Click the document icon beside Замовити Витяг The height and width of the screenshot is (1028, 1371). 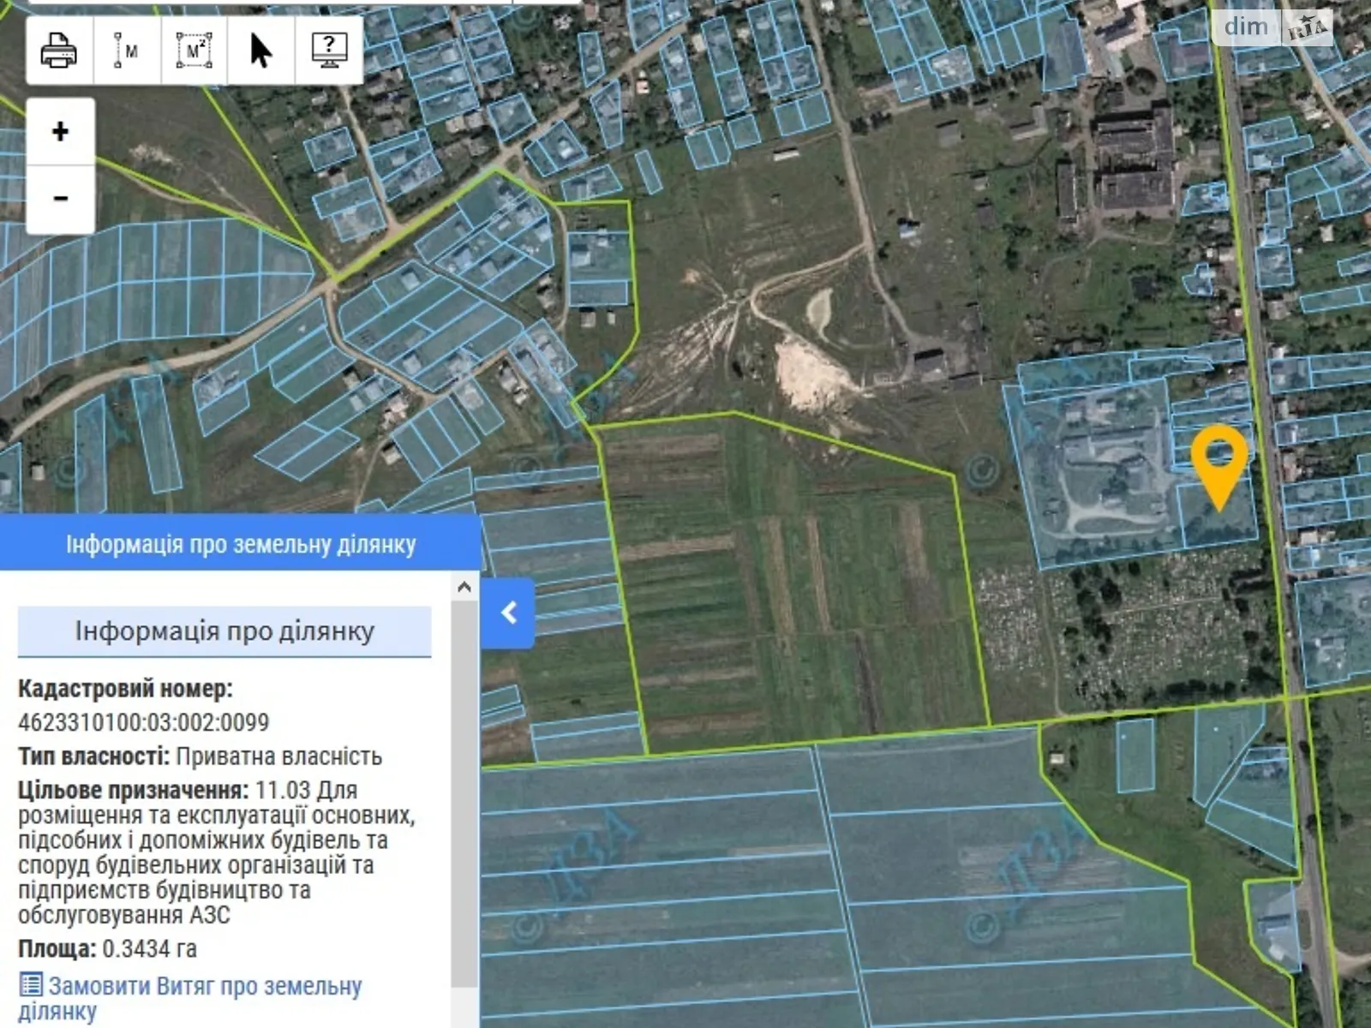point(30,985)
